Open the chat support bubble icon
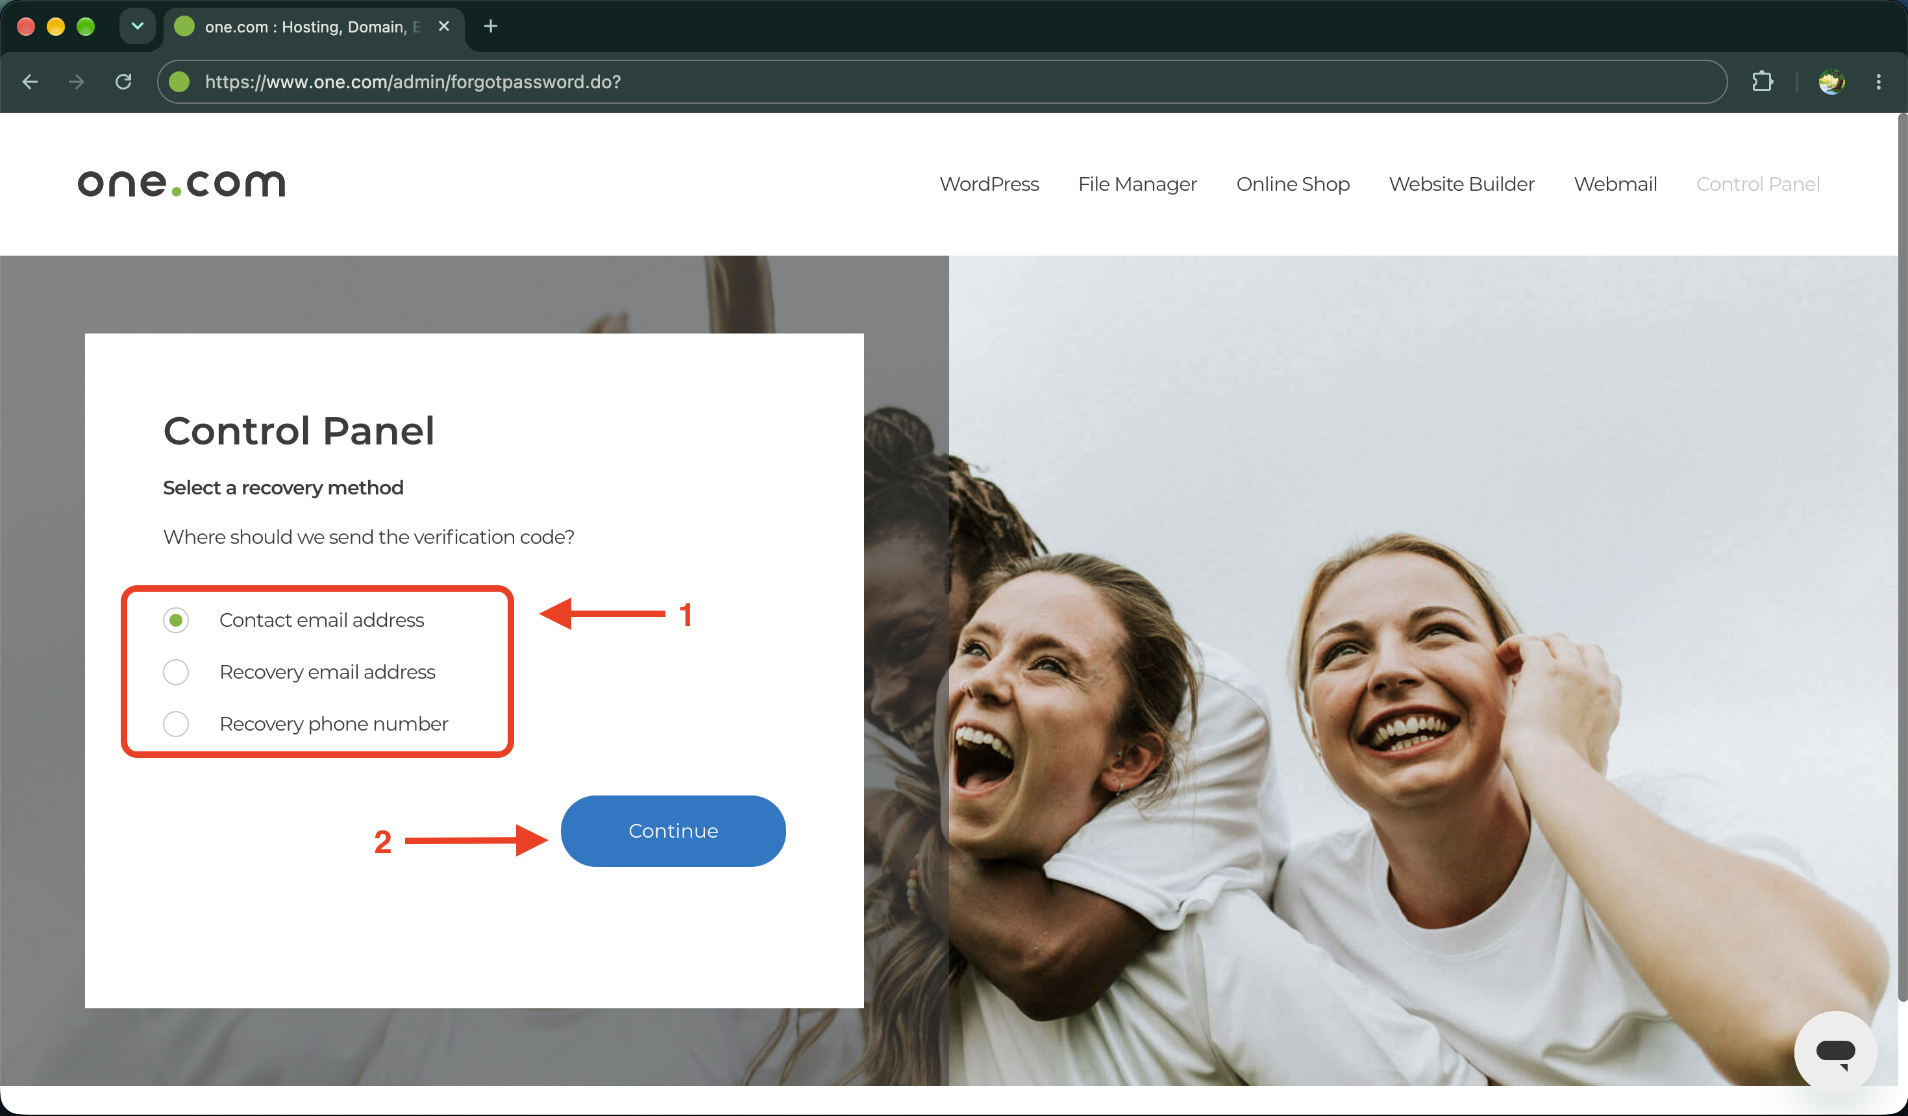This screenshot has height=1116, width=1908. tap(1835, 1052)
